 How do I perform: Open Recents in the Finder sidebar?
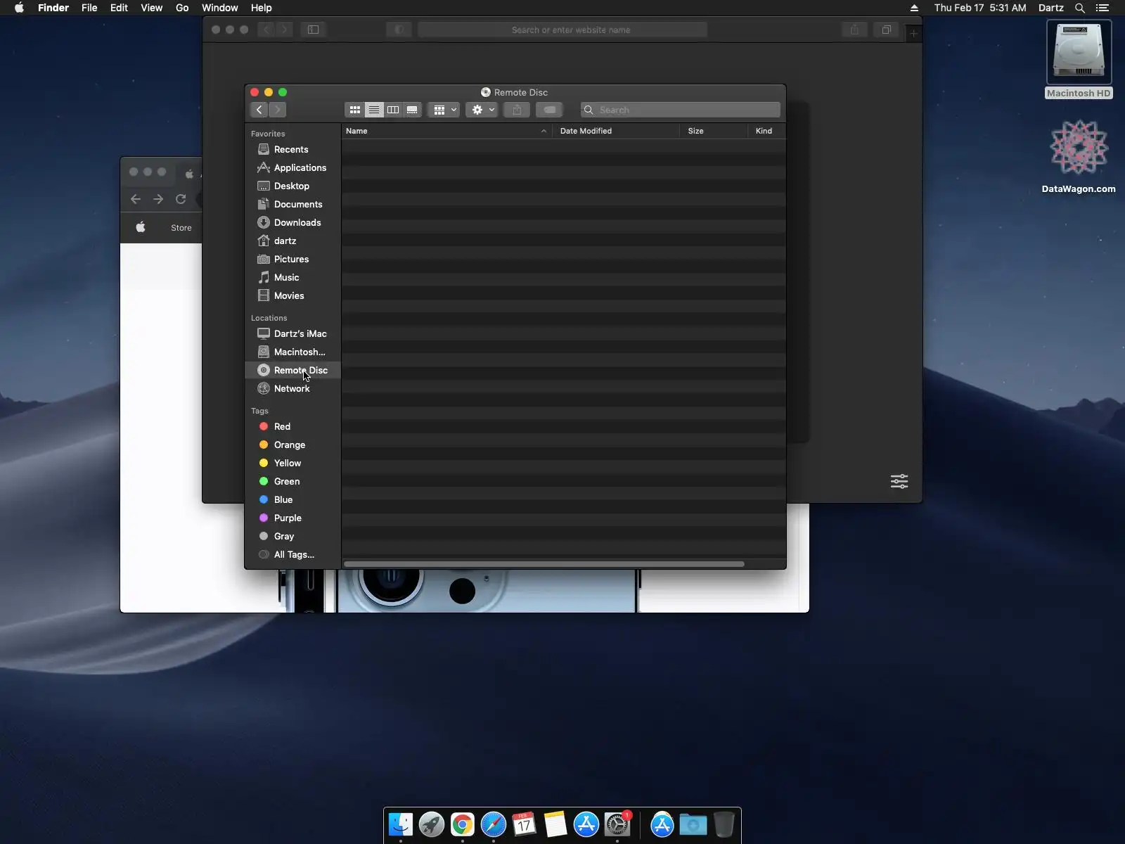(292, 149)
